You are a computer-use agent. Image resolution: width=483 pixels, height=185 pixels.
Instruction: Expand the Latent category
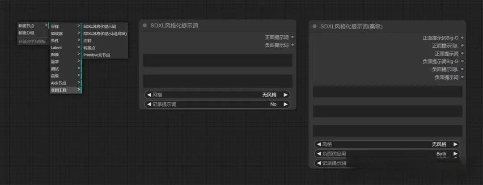pyautogui.click(x=65, y=48)
